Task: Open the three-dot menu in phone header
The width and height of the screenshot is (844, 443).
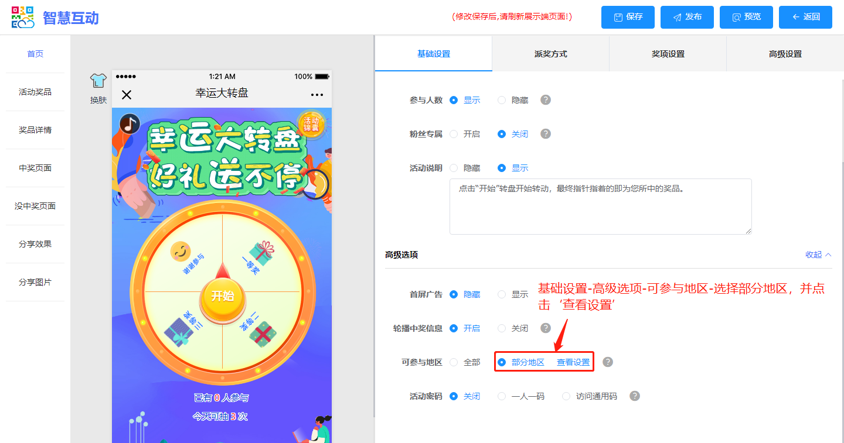Action: (x=317, y=95)
